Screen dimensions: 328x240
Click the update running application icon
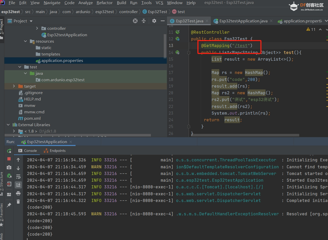tap(9, 176)
